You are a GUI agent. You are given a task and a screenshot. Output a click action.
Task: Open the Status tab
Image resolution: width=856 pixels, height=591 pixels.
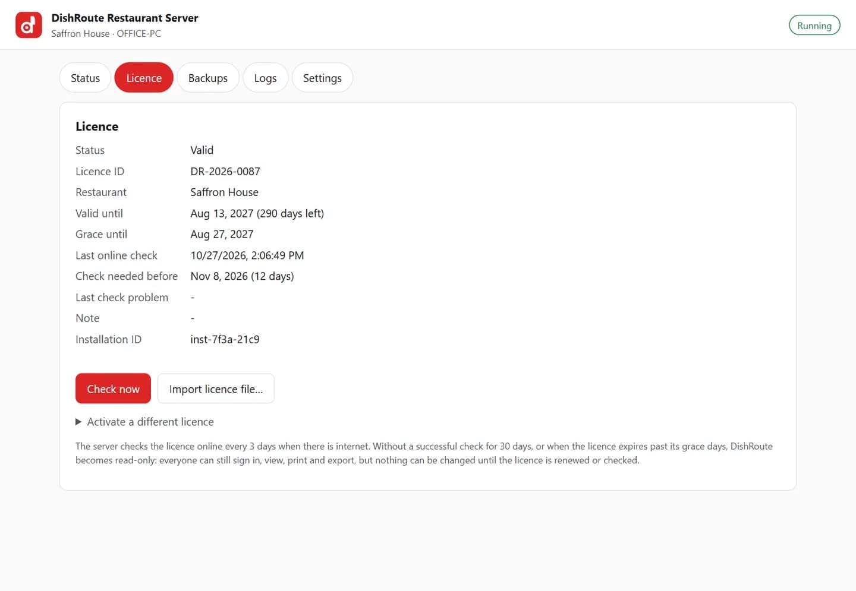pyautogui.click(x=85, y=78)
